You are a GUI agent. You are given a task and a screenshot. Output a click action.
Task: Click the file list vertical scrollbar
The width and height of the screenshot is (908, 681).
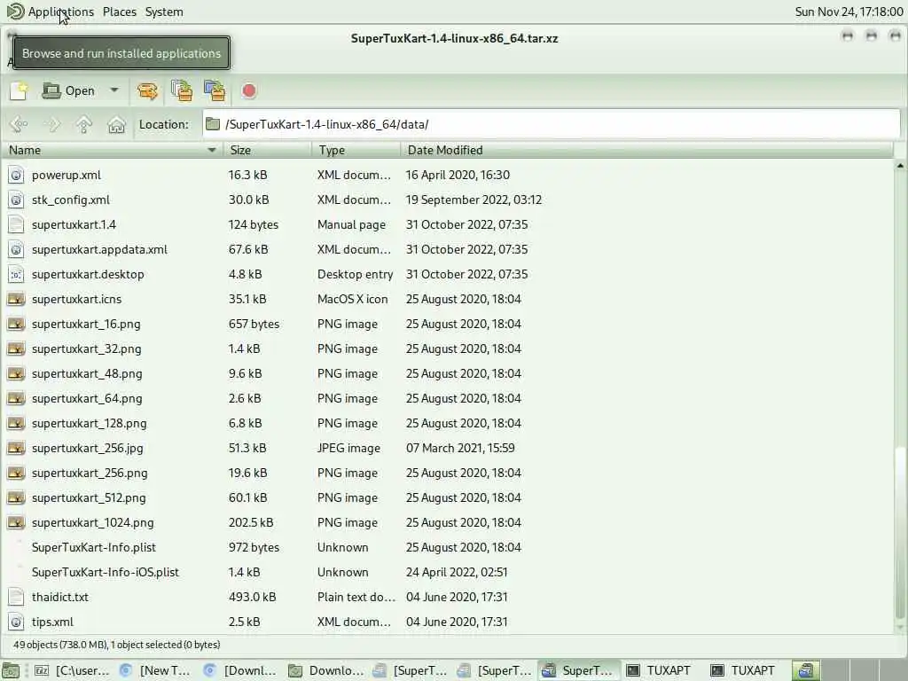tap(900, 533)
